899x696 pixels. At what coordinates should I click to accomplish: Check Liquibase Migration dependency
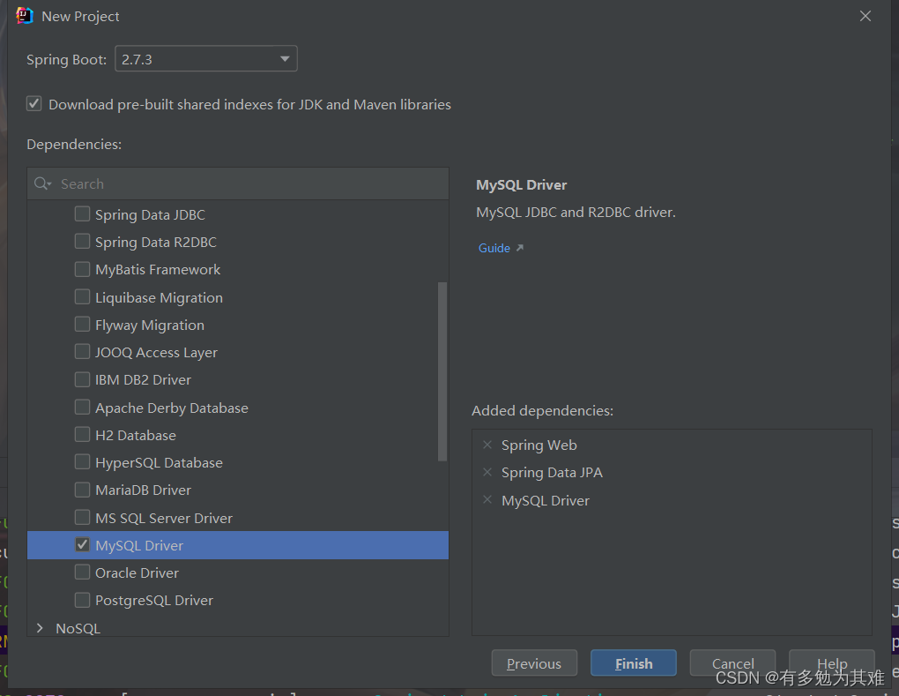82,297
